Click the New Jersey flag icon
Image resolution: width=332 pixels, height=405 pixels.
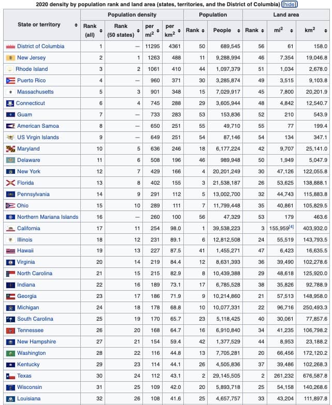pos(10,58)
